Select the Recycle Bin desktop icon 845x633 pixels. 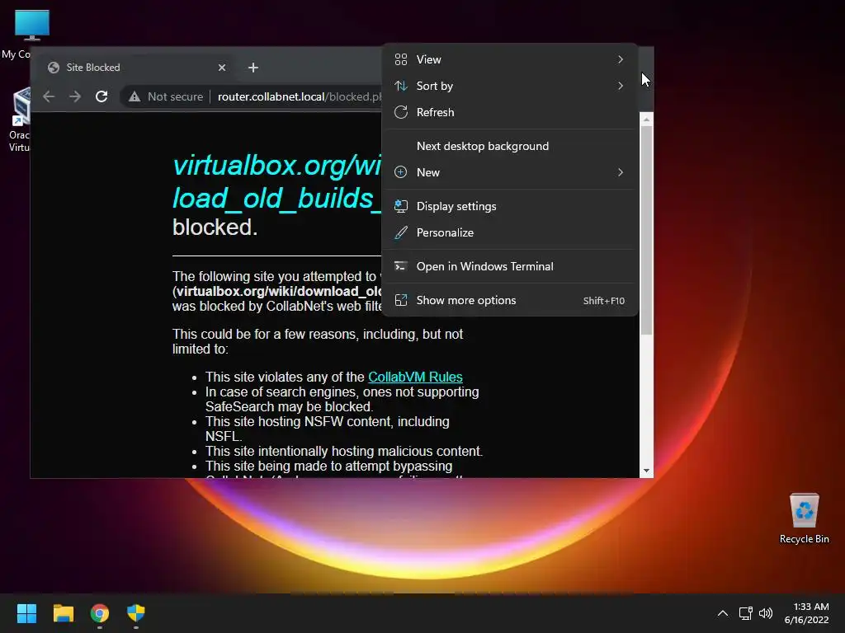(804, 518)
